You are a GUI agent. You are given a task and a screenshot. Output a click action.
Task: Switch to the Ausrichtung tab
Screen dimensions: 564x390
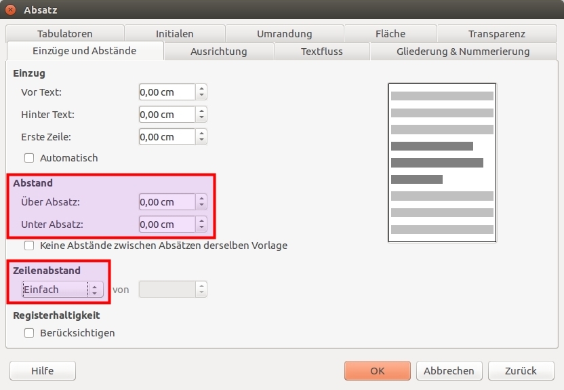pos(218,51)
